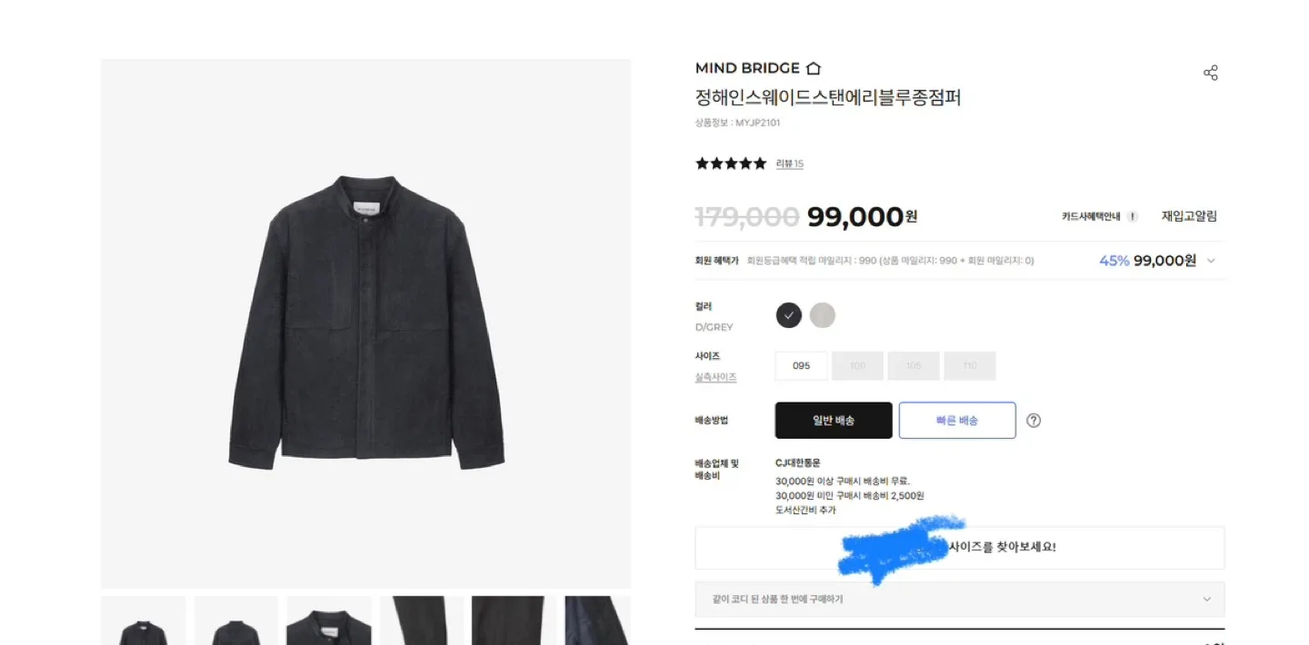Image resolution: width=1309 pixels, height=645 pixels.
Task: Click the 재입고알림 restock alert button
Action: pyautogui.click(x=1189, y=216)
